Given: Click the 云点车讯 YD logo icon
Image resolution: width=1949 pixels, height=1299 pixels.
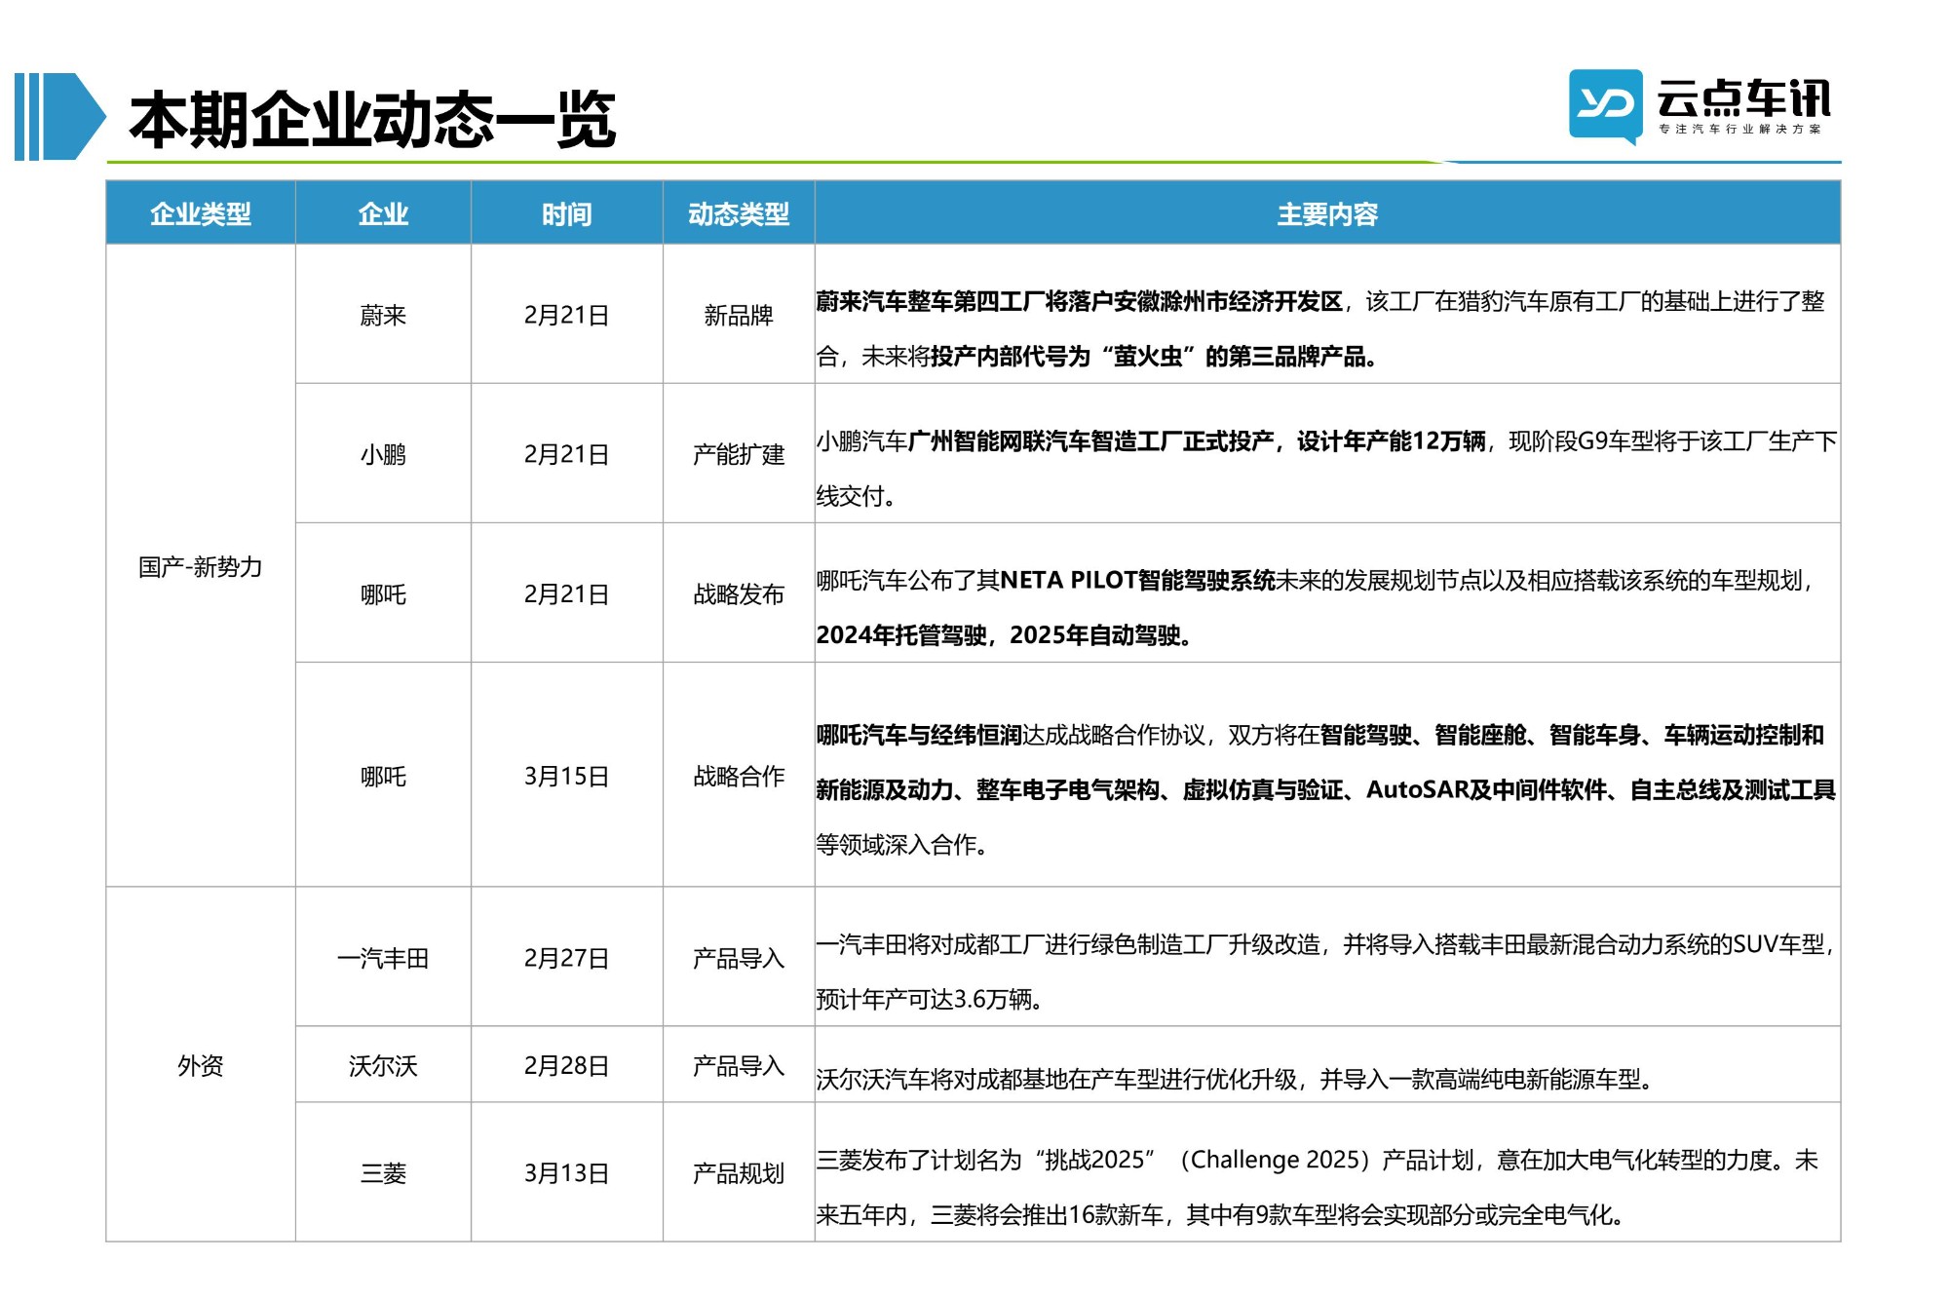Looking at the screenshot, I should click(1605, 106).
